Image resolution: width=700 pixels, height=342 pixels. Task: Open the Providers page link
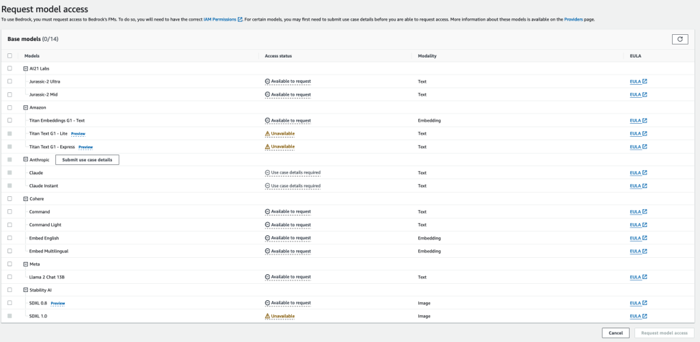click(574, 20)
